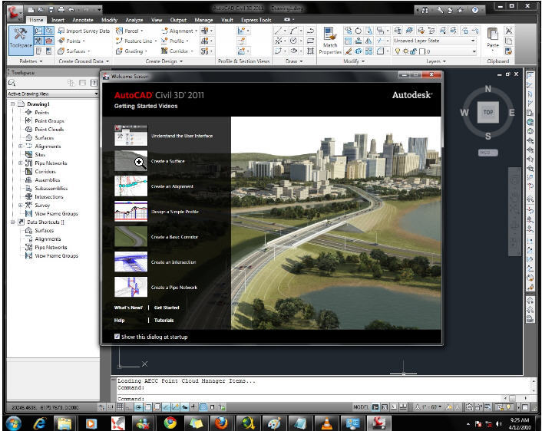Open the Chrome icon in taskbar
Image resolution: width=542 pixels, height=431 pixels.
[x=170, y=423]
